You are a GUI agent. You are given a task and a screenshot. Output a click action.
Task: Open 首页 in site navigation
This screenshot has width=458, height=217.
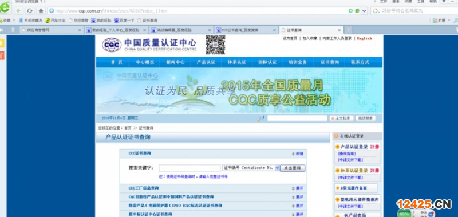click(x=117, y=62)
